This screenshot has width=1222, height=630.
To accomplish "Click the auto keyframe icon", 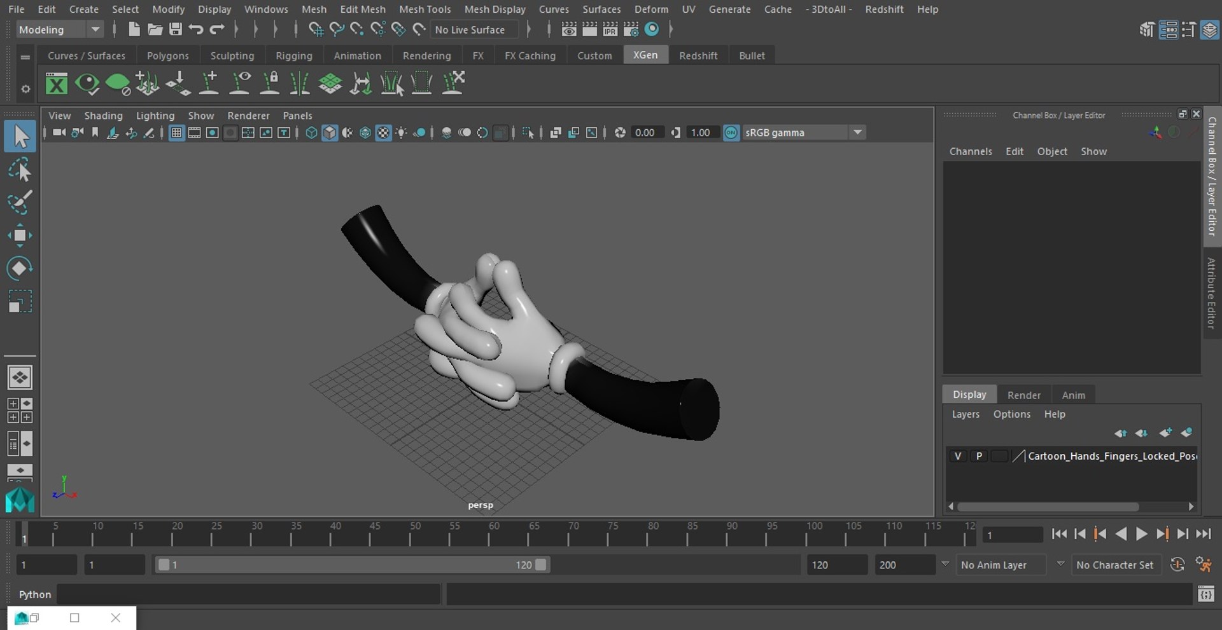I will (1177, 565).
